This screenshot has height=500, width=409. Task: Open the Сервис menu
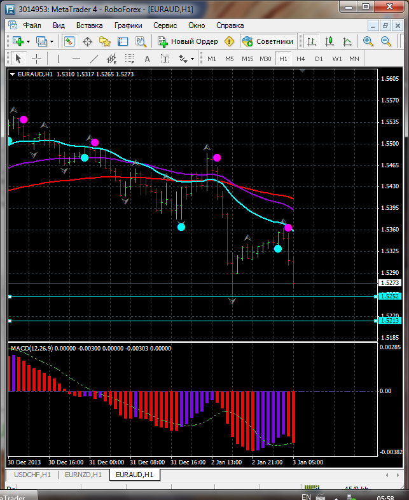point(165,25)
